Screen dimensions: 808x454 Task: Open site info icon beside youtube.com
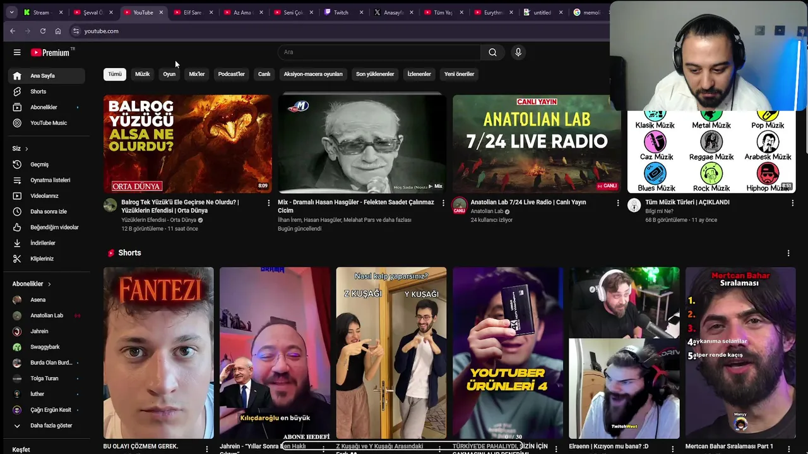pos(76,31)
